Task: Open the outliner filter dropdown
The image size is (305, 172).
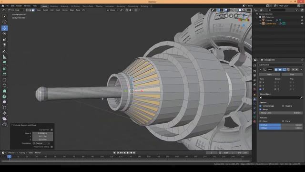Action: tap(297, 10)
